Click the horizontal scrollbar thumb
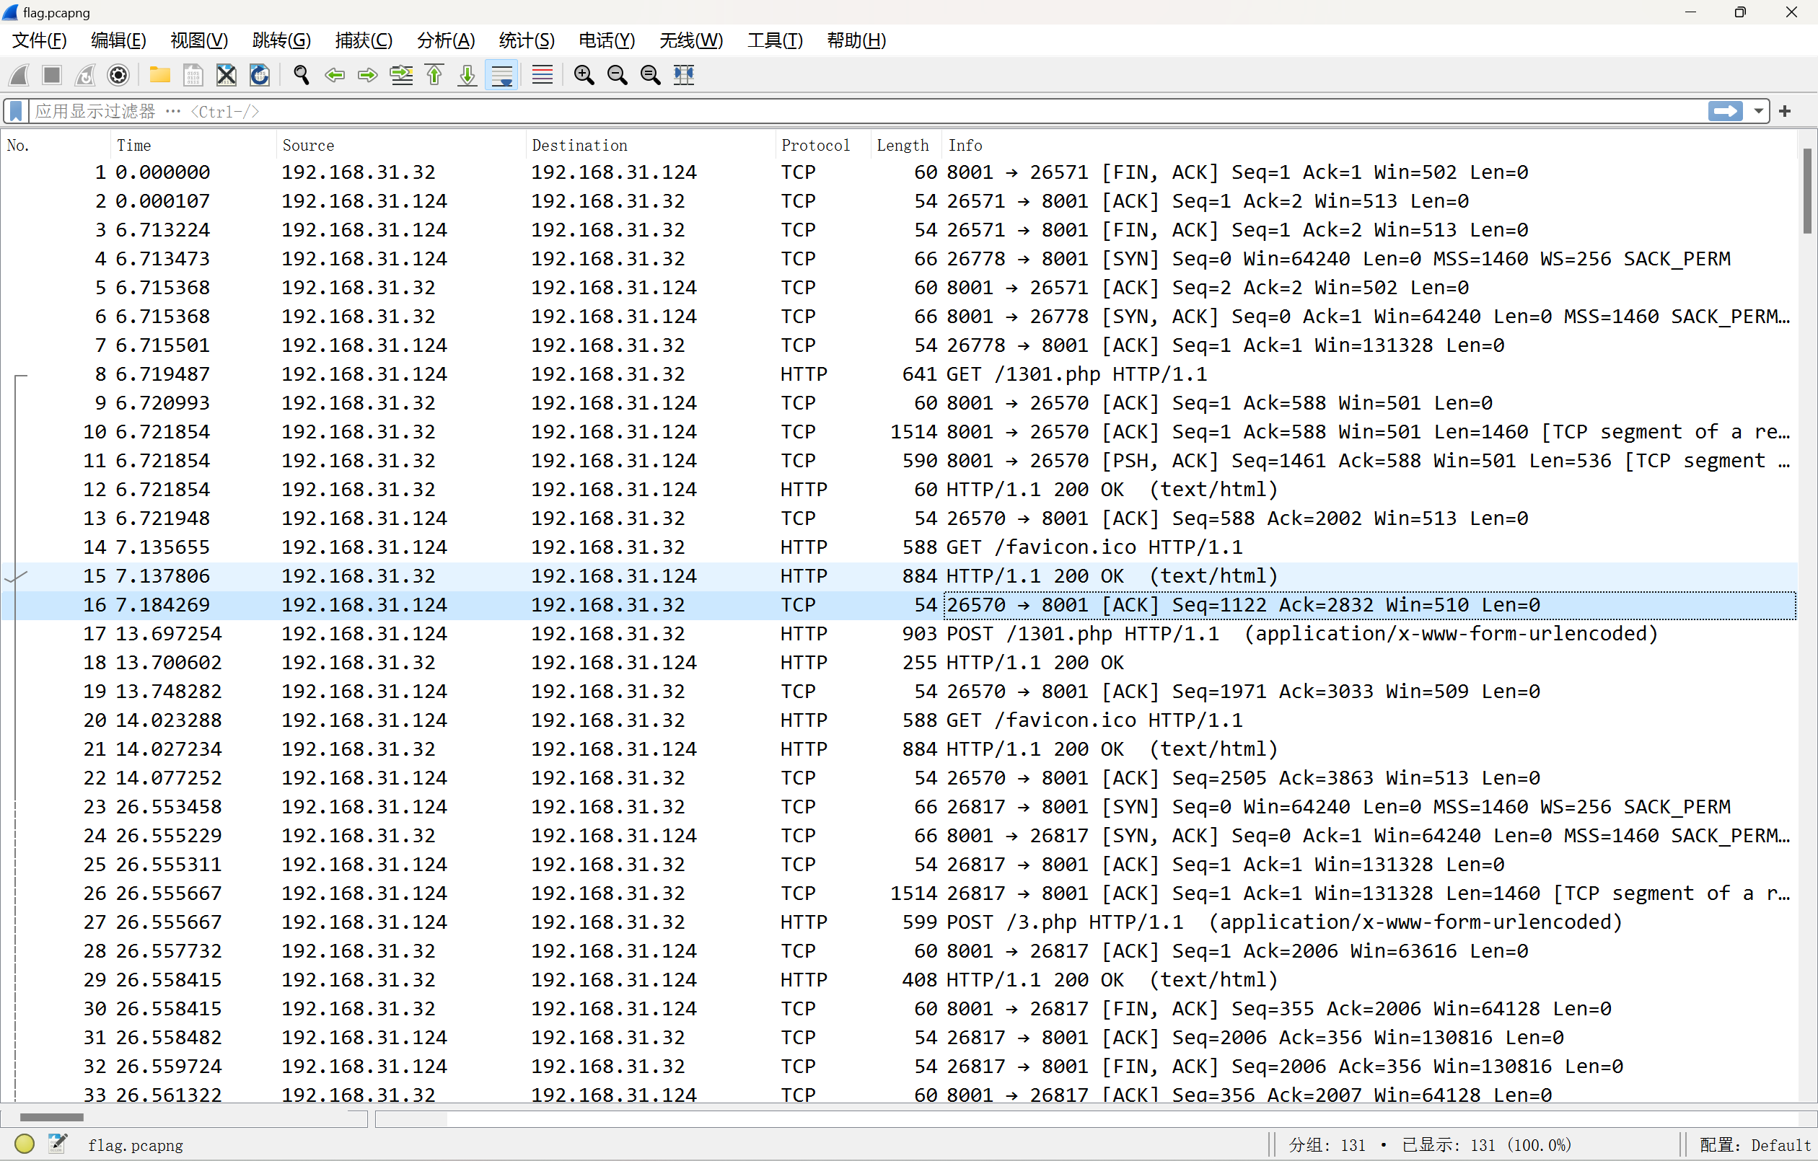 (51, 1117)
